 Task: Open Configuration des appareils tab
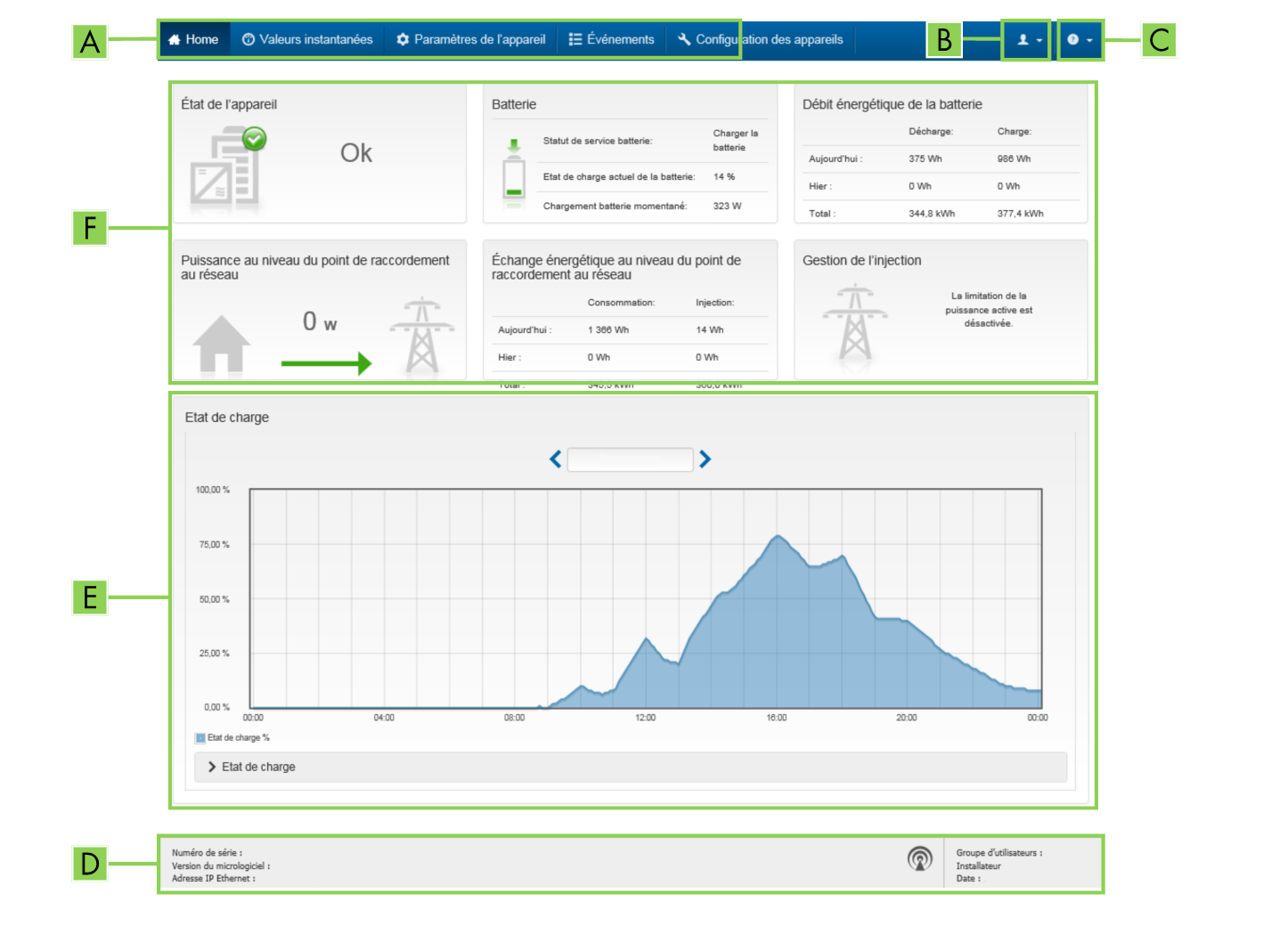pos(760,39)
